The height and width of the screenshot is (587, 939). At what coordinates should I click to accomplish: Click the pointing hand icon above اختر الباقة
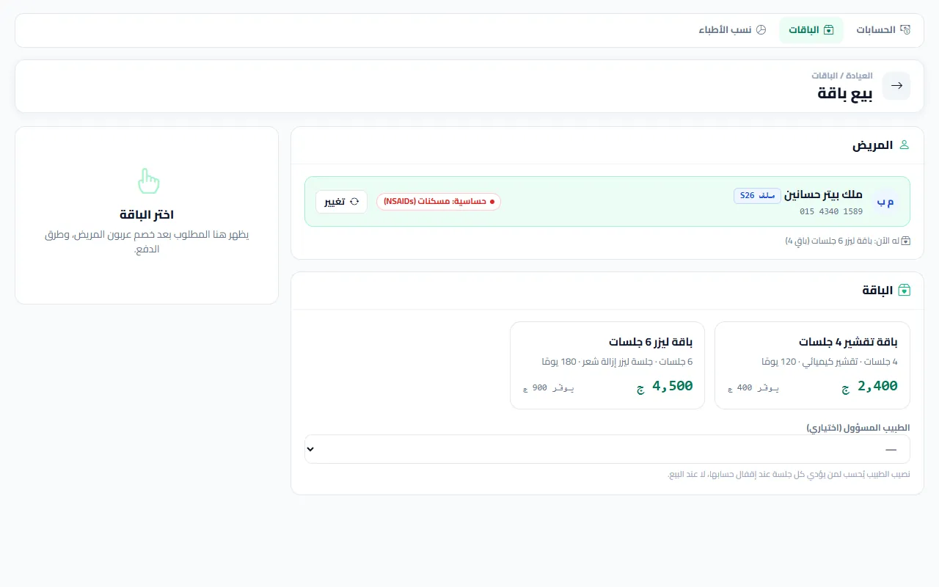[147, 181]
